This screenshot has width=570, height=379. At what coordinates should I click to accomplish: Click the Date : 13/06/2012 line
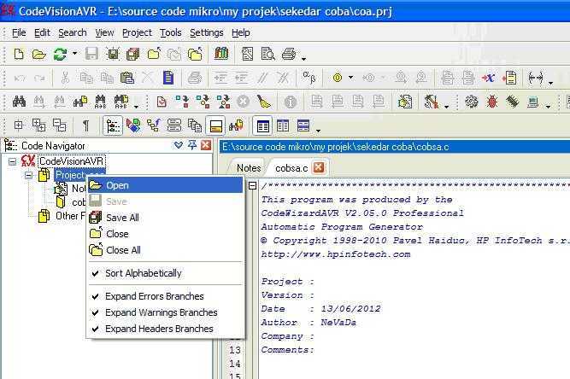tap(320, 308)
